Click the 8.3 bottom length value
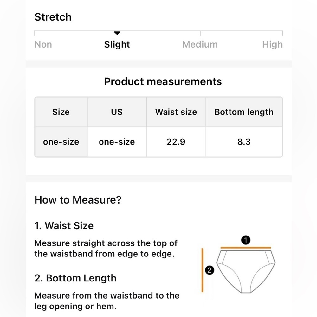Image resolution: width=317 pixels, height=317 pixels. click(244, 142)
